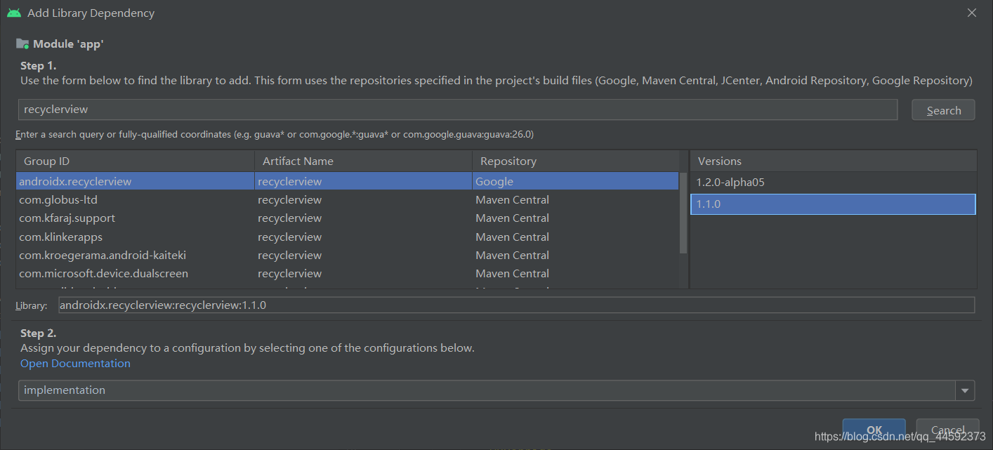Click the Cancel button
Viewport: 993px width, 450px height.
click(947, 430)
